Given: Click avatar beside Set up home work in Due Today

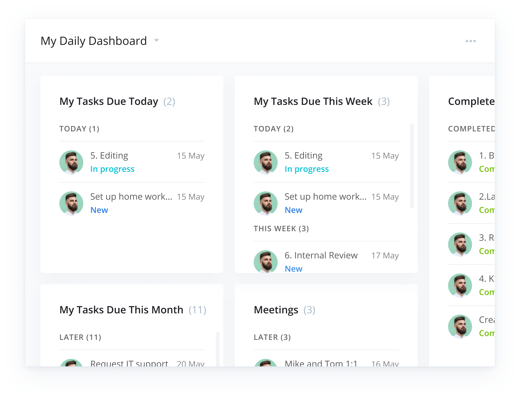Looking at the screenshot, I should tap(71, 203).
